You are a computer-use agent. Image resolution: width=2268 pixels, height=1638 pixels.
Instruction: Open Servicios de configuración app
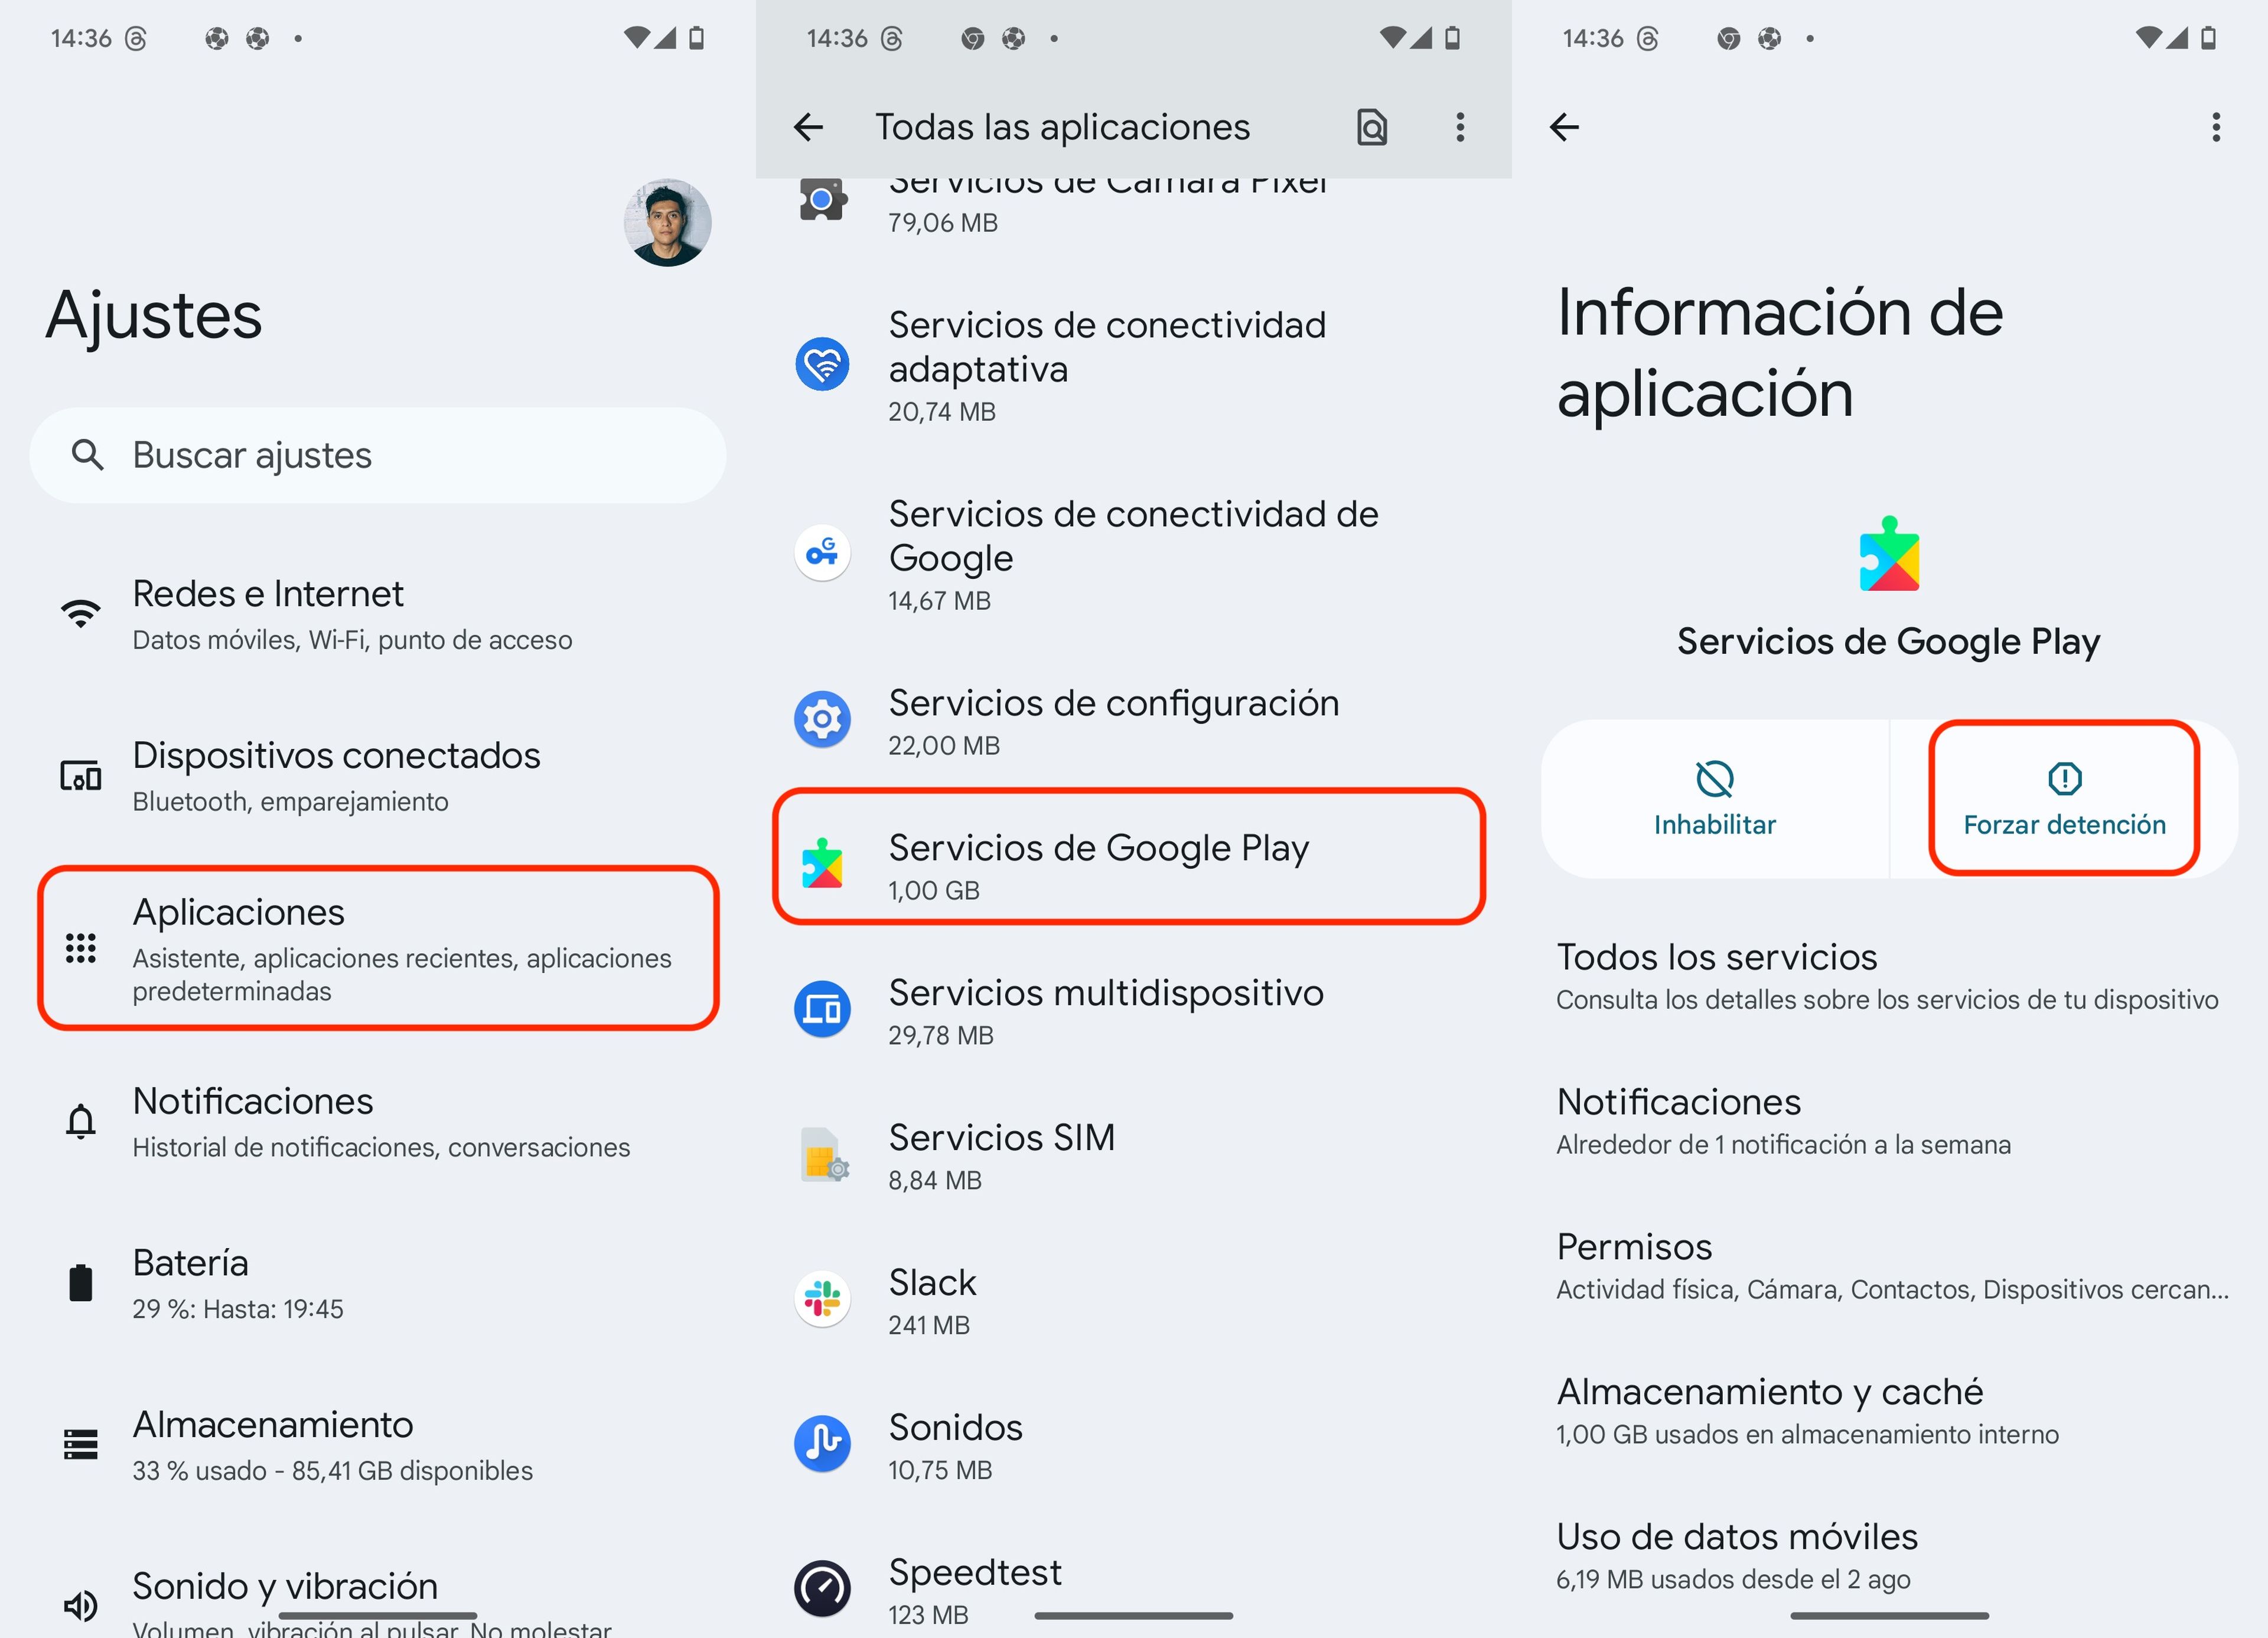coord(1134,721)
